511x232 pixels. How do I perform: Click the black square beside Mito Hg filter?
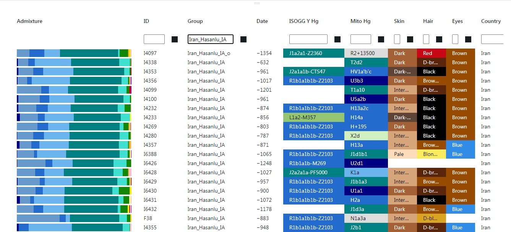[x=381, y=39]
